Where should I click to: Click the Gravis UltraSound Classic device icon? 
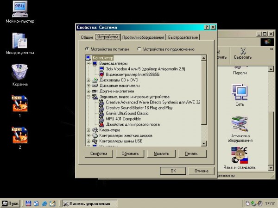(x=101, y=113)
